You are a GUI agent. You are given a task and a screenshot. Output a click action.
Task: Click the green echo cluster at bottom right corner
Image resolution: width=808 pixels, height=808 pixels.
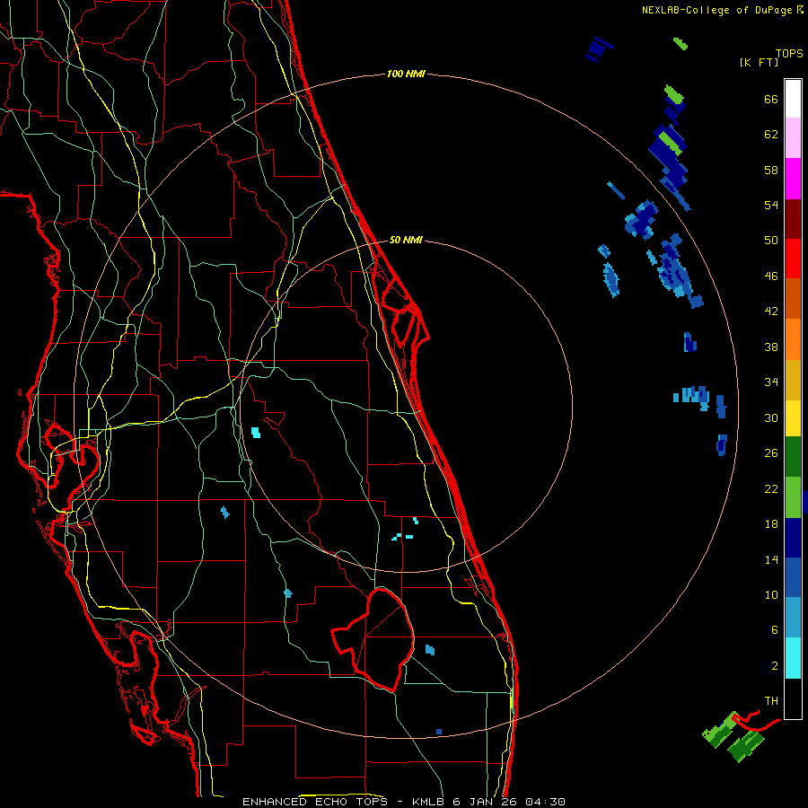click(733, 735)
